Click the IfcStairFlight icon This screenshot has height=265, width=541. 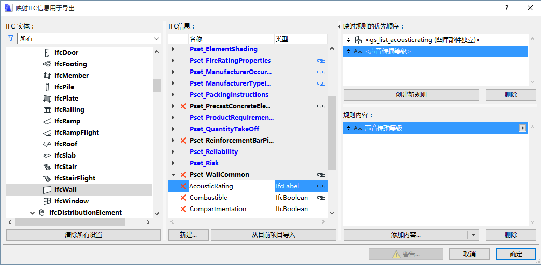click(47, 178)
